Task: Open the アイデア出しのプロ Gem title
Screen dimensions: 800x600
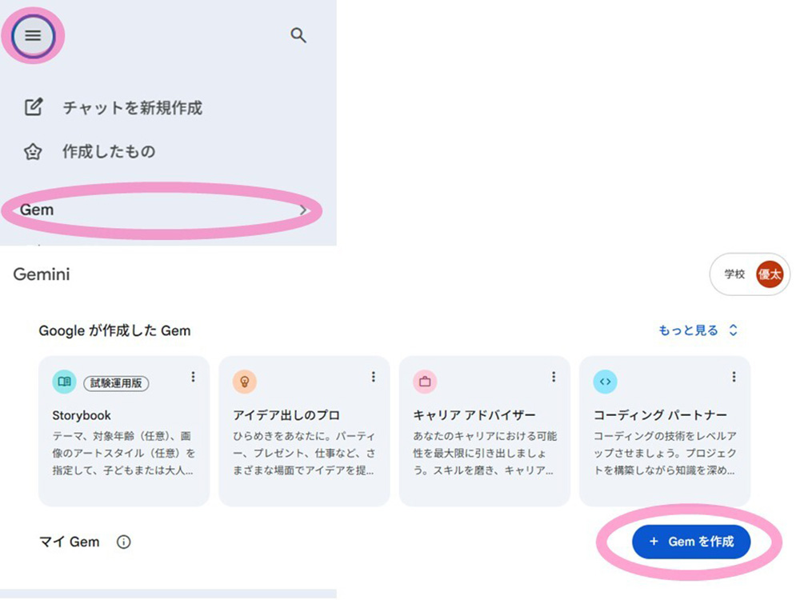Action: (x=286, y=415)
